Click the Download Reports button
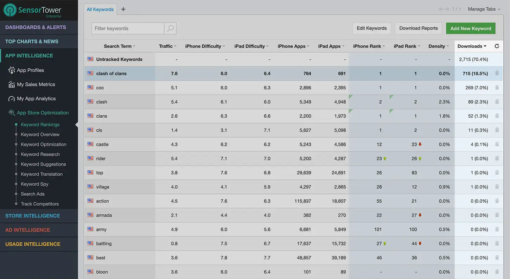This screenshot has height=279, width=510. 419,28
